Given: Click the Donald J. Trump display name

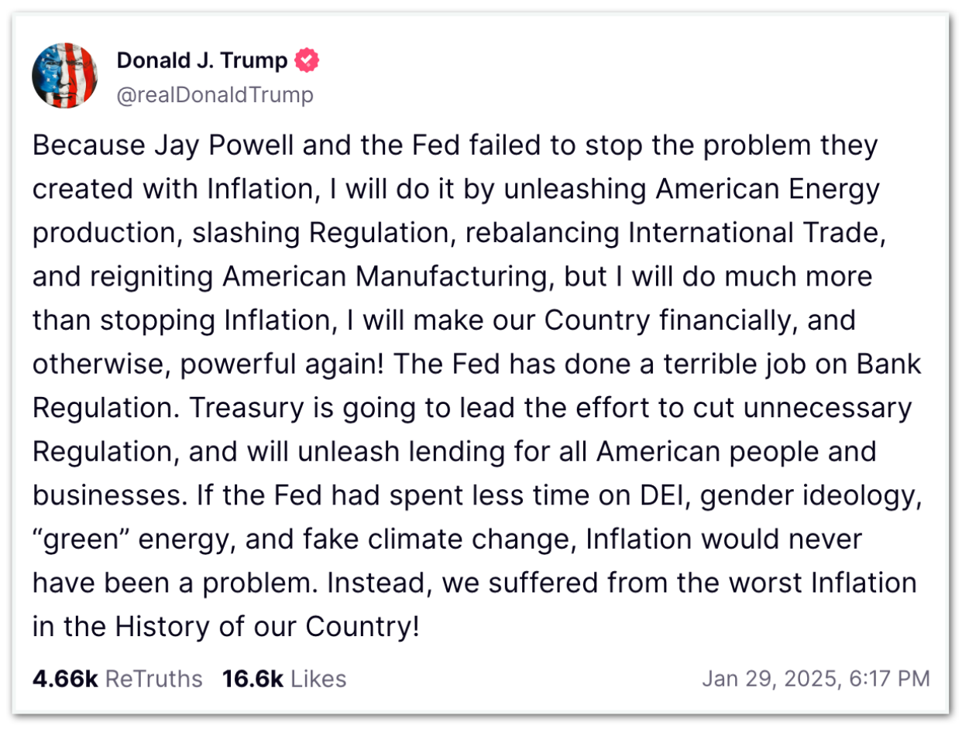Looking at the screenshot, I should point(202,60).
